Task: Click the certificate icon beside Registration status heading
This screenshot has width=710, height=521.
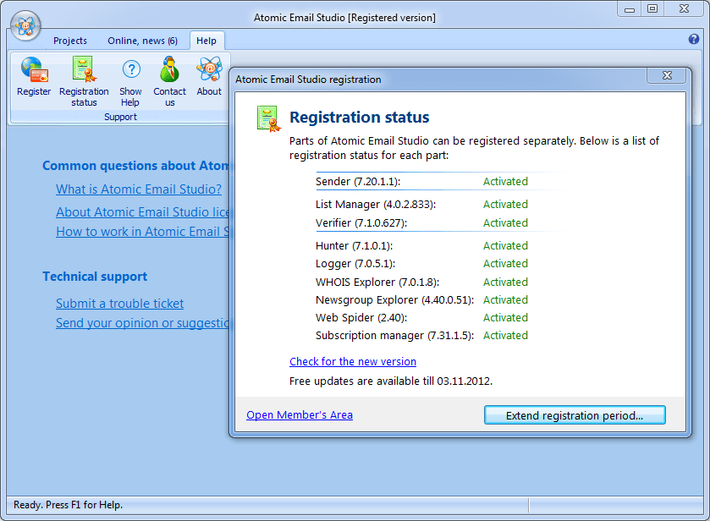Action: click(268, 118)
